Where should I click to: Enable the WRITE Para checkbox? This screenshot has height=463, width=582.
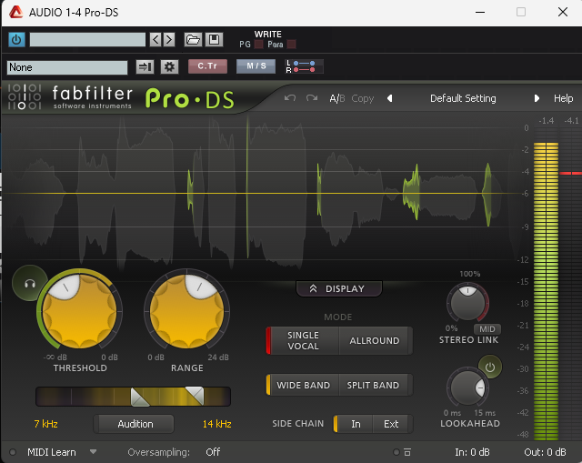pos(292,45)
